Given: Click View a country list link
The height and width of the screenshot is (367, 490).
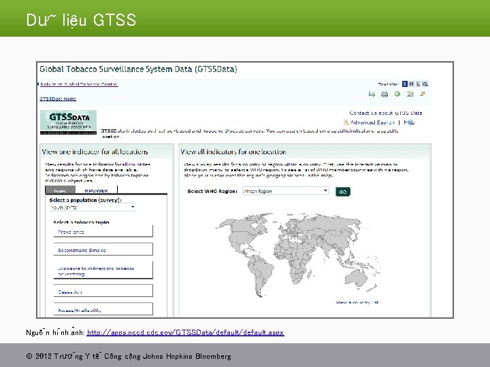Looking at the screenshot, I should [x=357, y=302].
